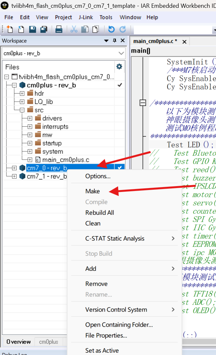Screen dimensions: 216x355
Task: Close the Workspace panel
Action: (x=123, y=41)
